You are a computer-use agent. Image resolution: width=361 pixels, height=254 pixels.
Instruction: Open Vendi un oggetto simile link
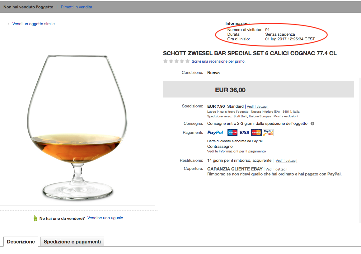[33, 24]
